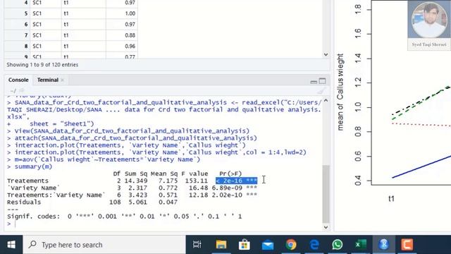Click Mean Sq value '0.772'

click(x=168, y=188)
